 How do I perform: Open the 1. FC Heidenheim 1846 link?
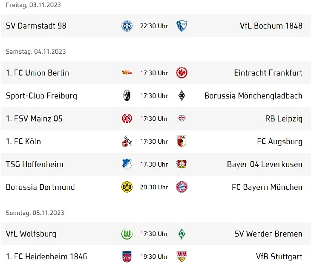[46, 257]
